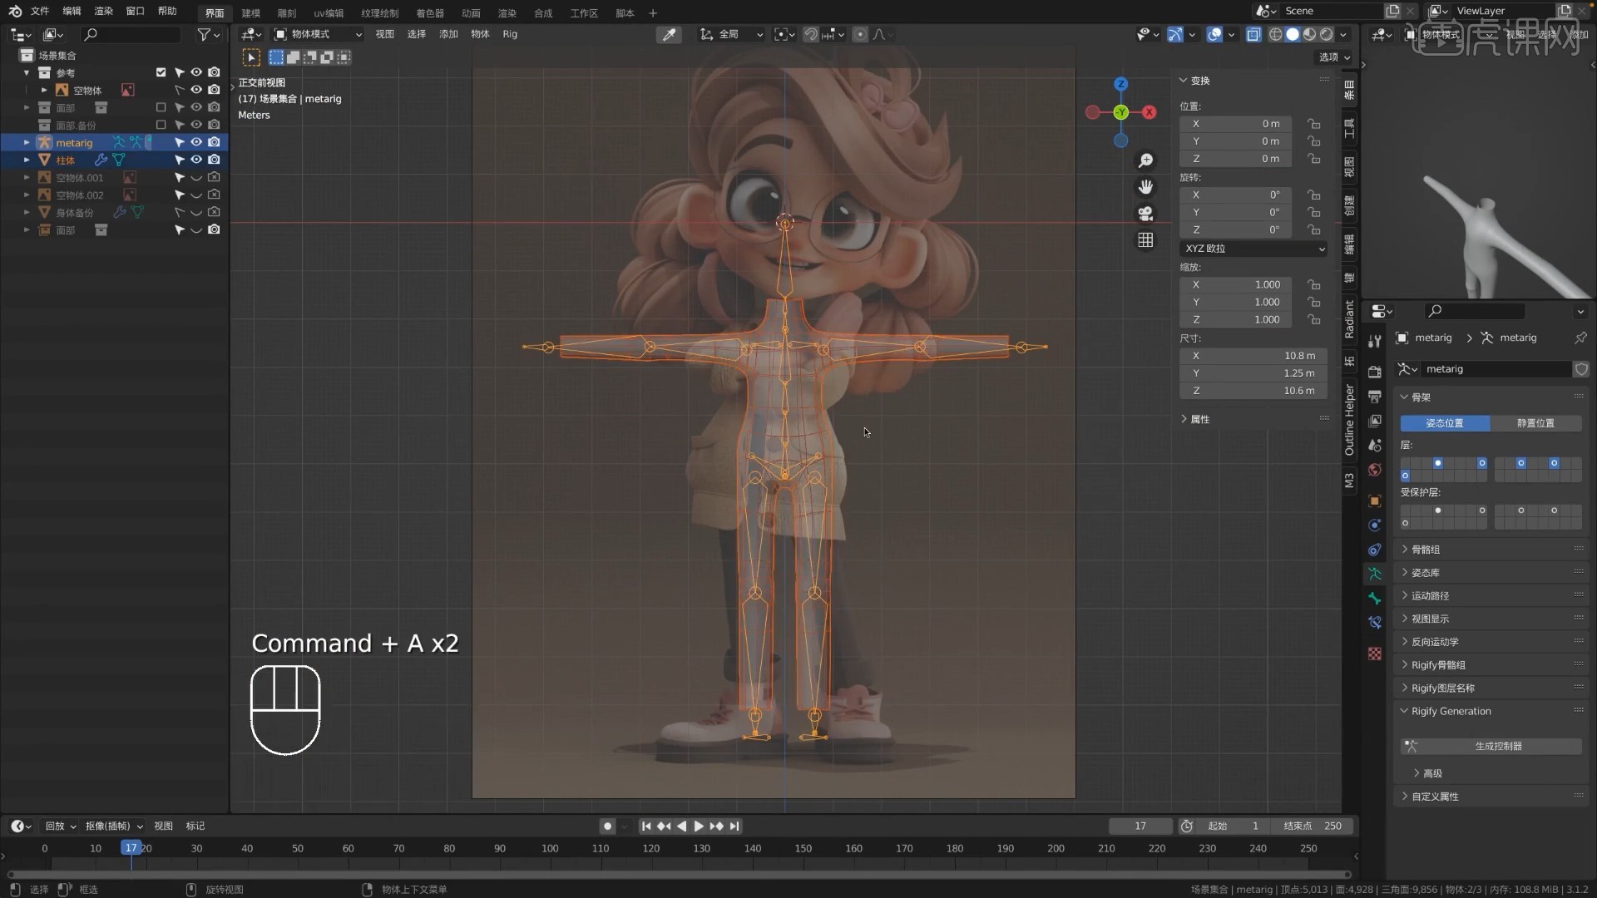This screenshot has width=1597, height=898.
Task: Select the eyedropper tool in viewport header
Action: 670,34
